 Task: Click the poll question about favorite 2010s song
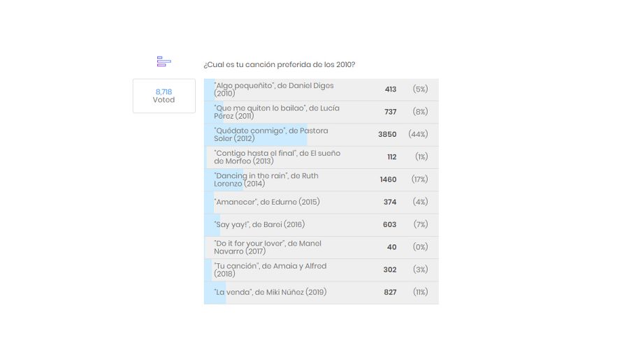point(279,65)
